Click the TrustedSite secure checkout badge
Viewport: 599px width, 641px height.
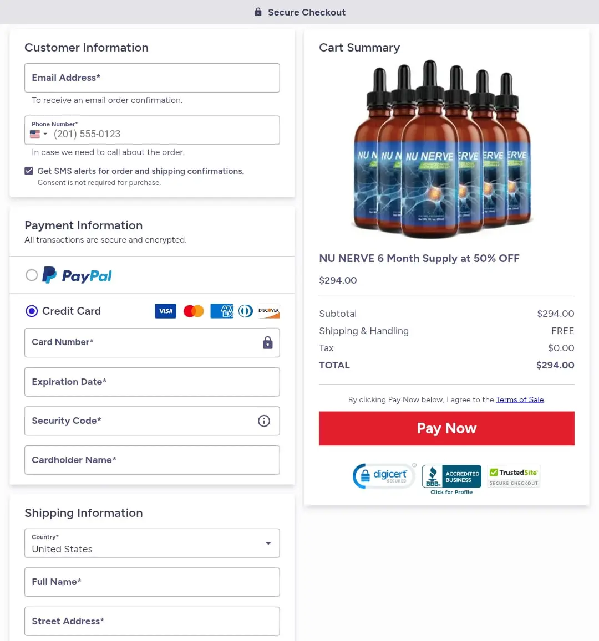[514, 476]
